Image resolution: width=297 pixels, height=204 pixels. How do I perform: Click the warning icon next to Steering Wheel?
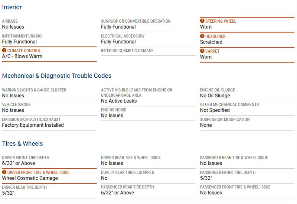pos(202,21)
